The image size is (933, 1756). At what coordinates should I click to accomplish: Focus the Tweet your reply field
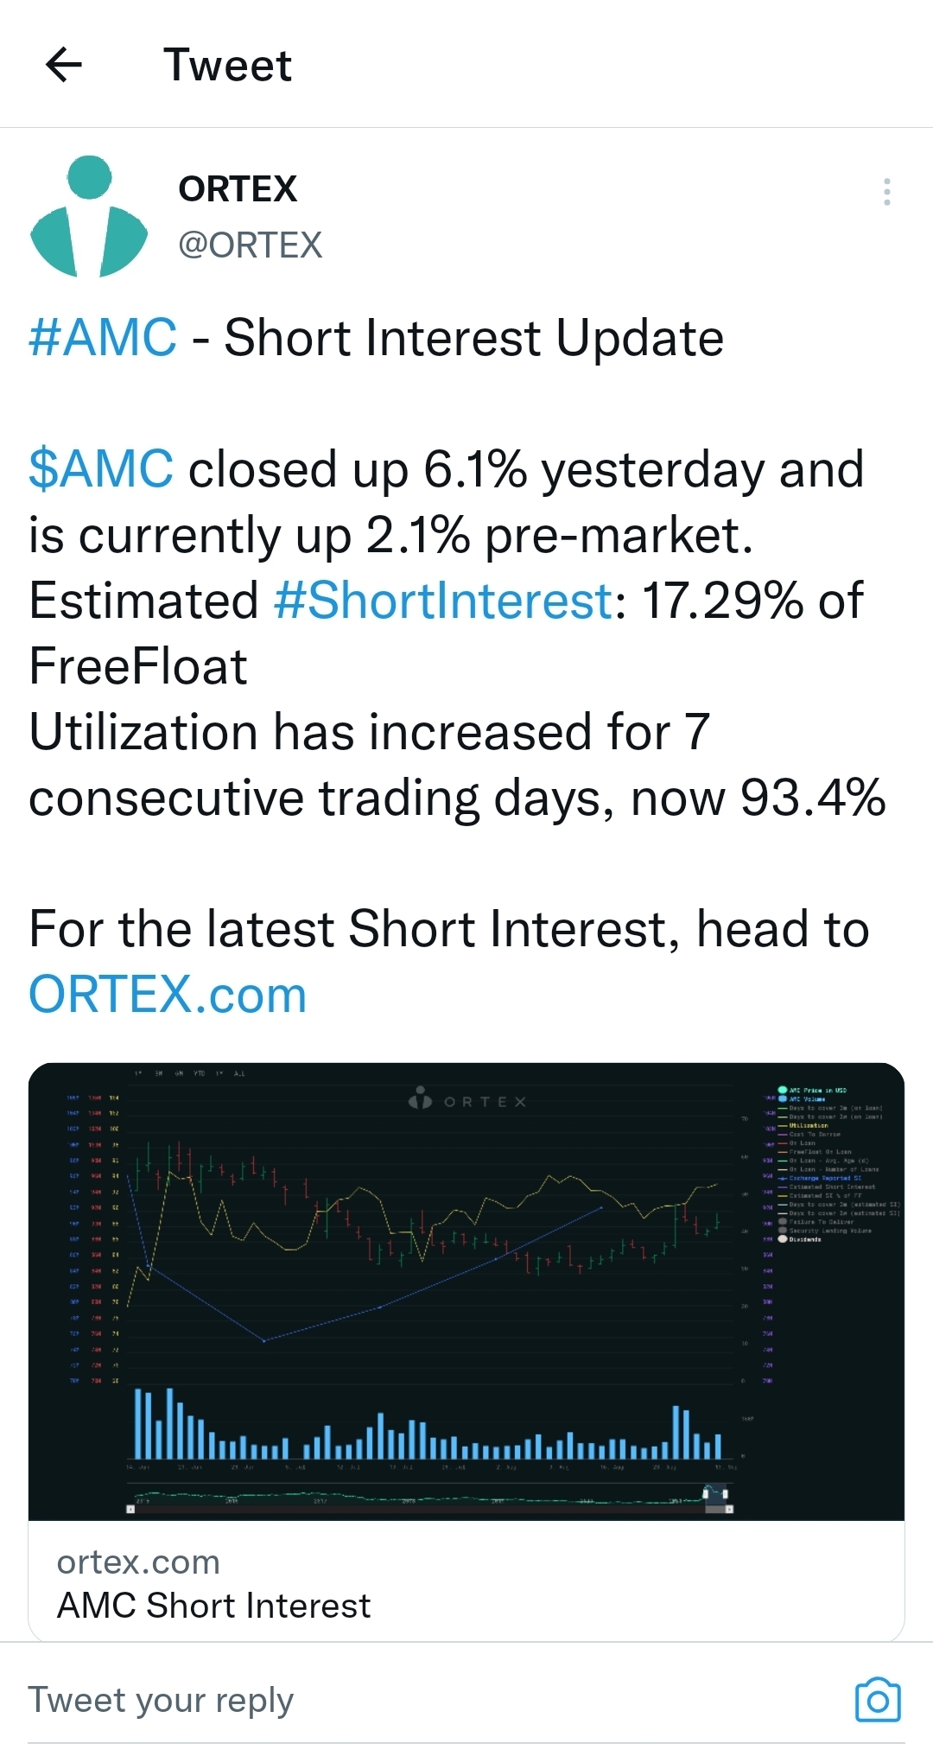pyautogui.click(x=432, y=1700)
